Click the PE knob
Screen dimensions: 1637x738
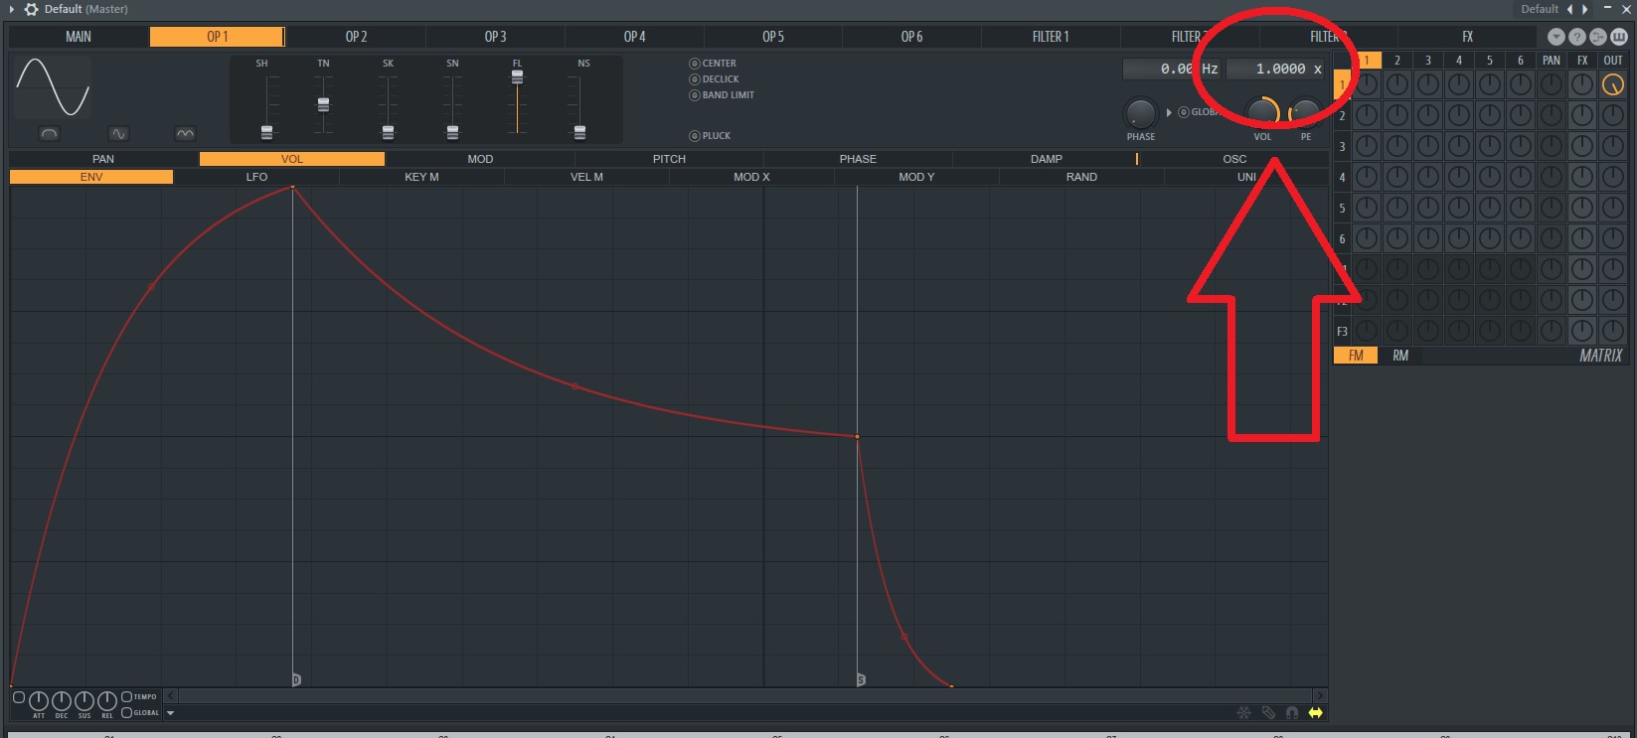(x=1305, y=113)
